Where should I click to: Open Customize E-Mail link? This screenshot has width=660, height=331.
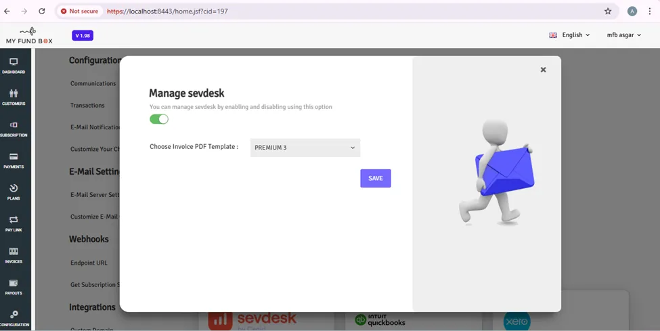point(95,217)
